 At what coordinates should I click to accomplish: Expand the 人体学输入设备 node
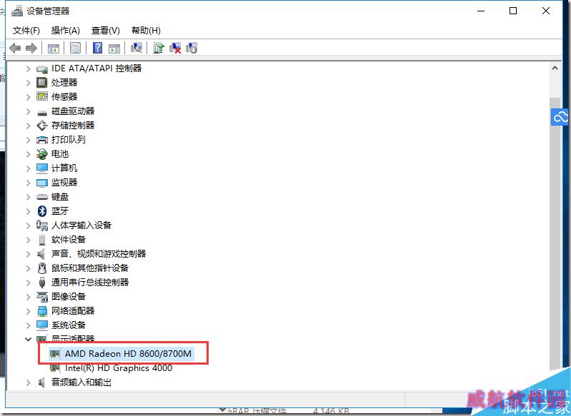(28, 225)
